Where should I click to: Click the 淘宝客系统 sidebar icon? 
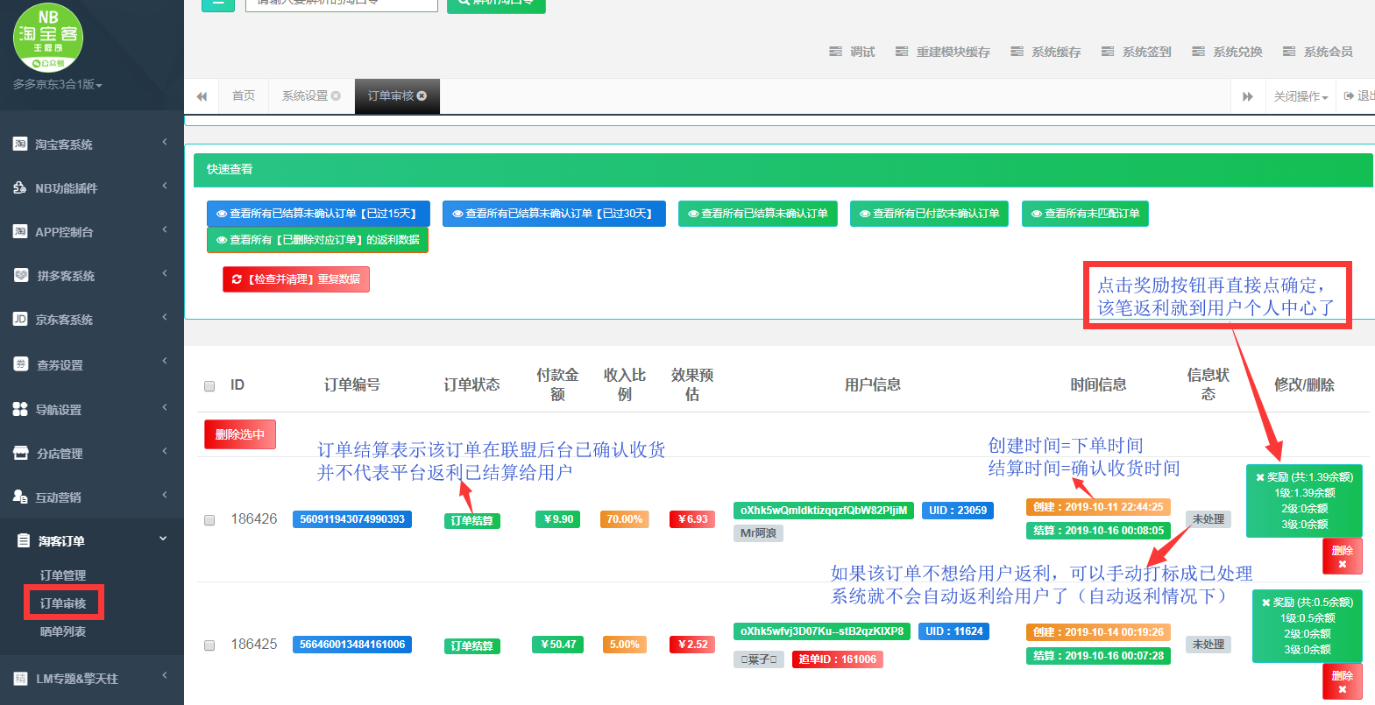coord(20,144)
